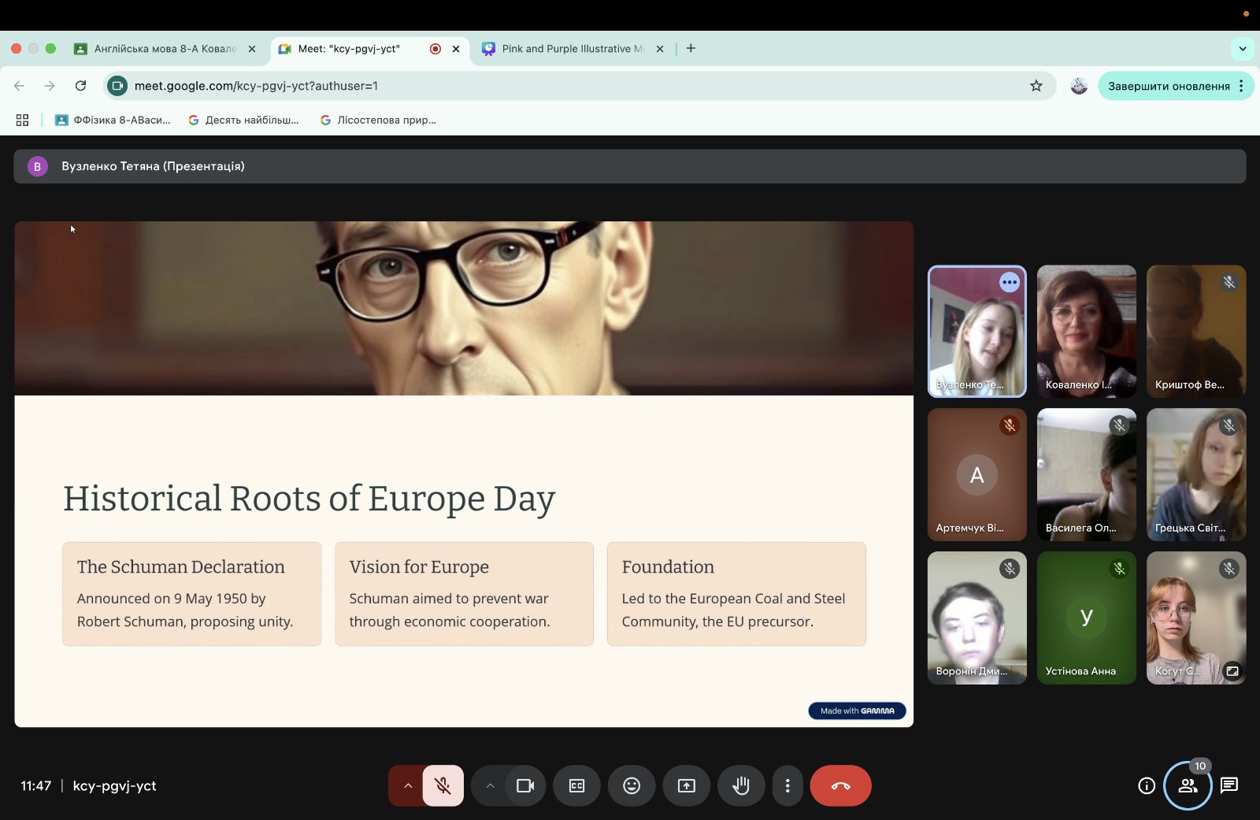Start presenting your screen
This screenshot has height=820, width=1260.
pyautogui.click(x=687, y=785)
